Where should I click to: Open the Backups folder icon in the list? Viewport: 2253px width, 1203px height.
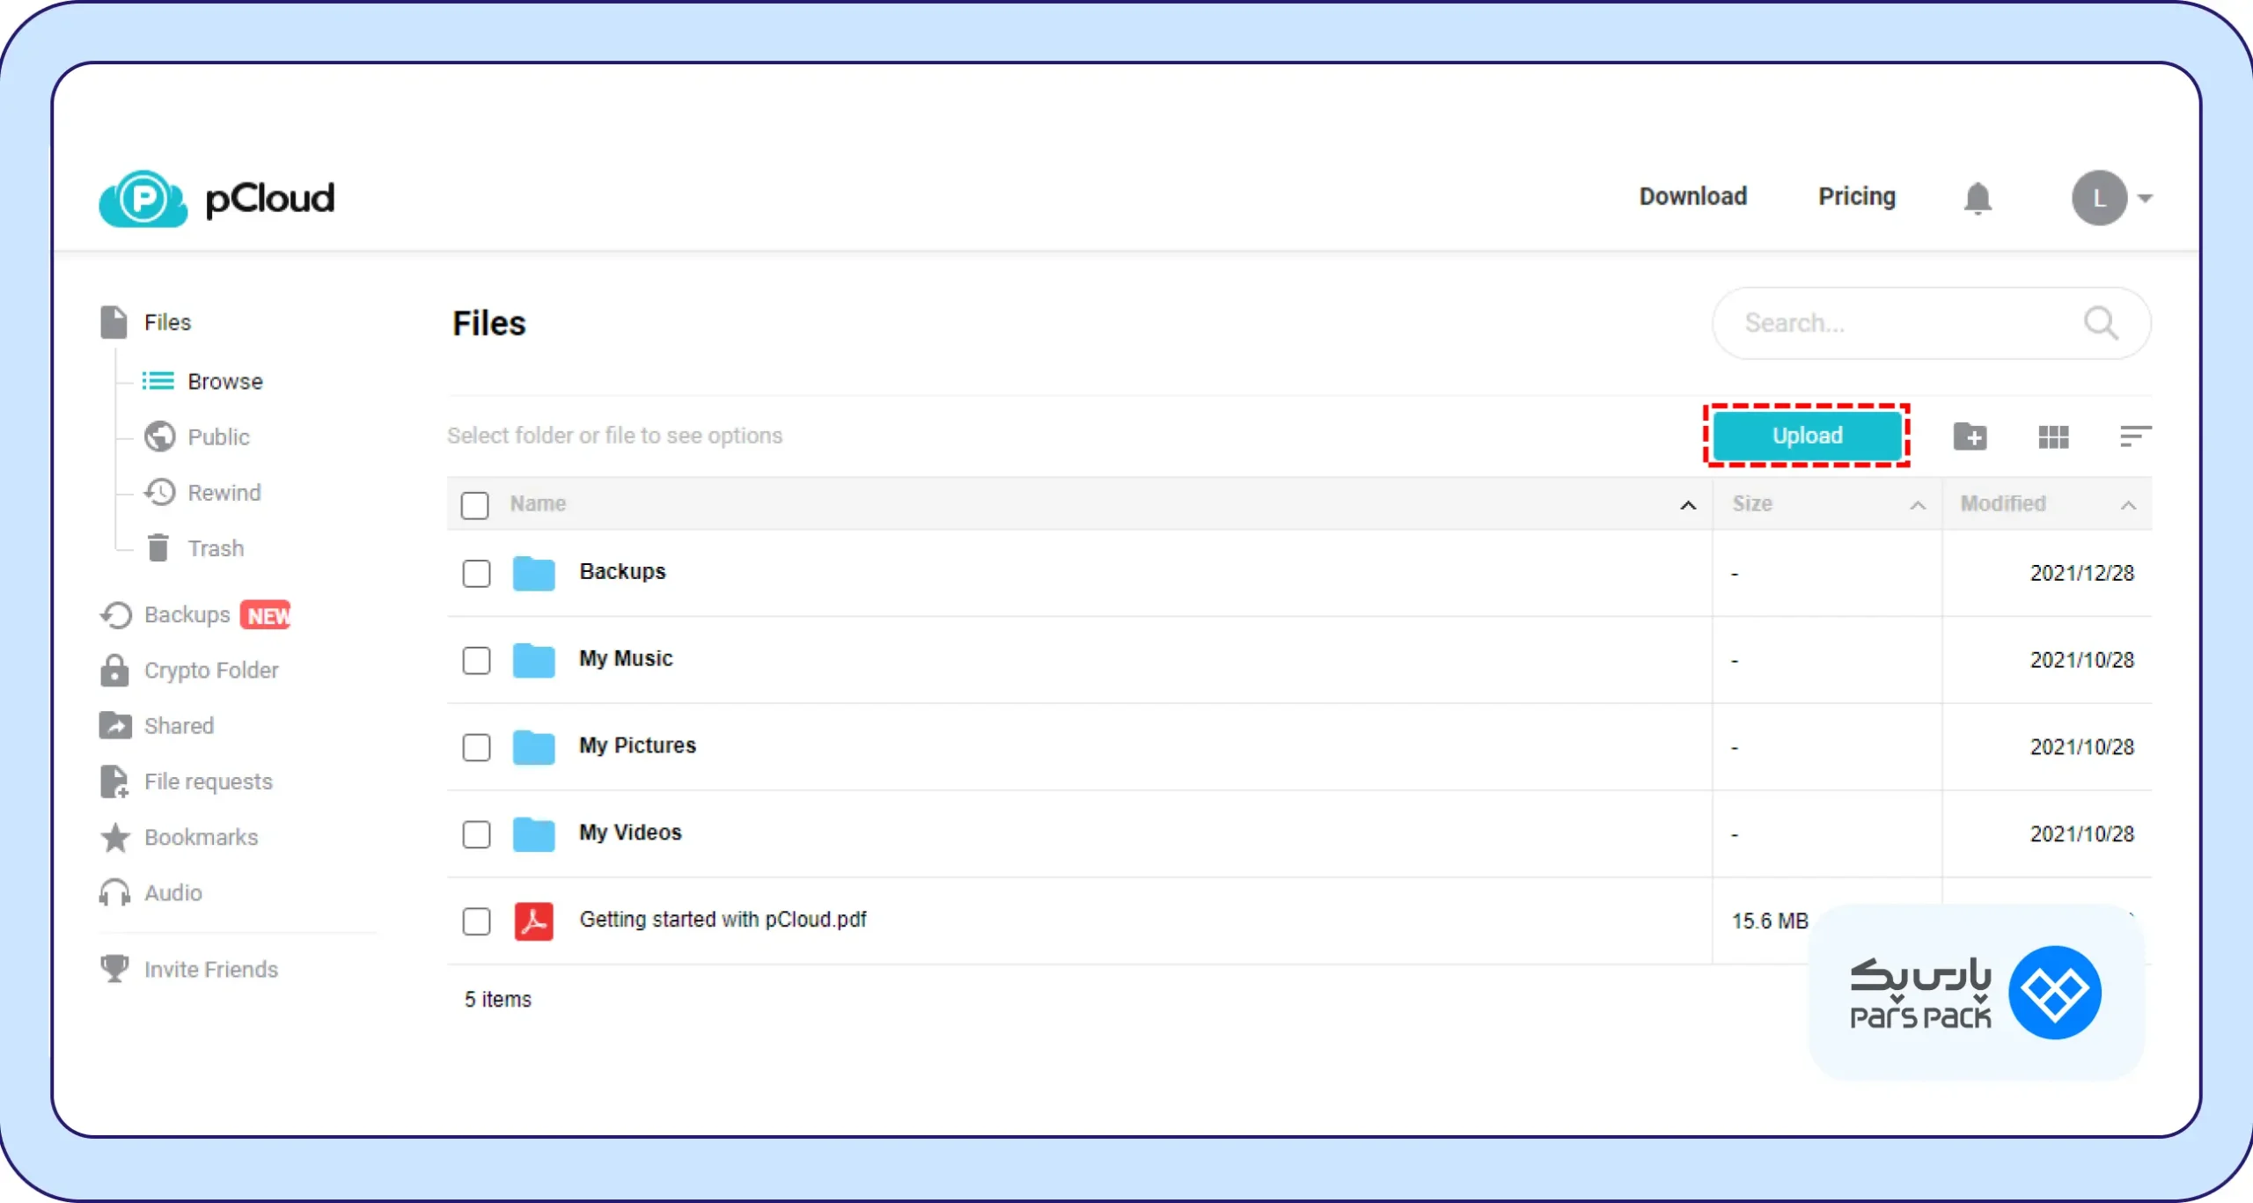pyautogui.click(x=533, y=573)
